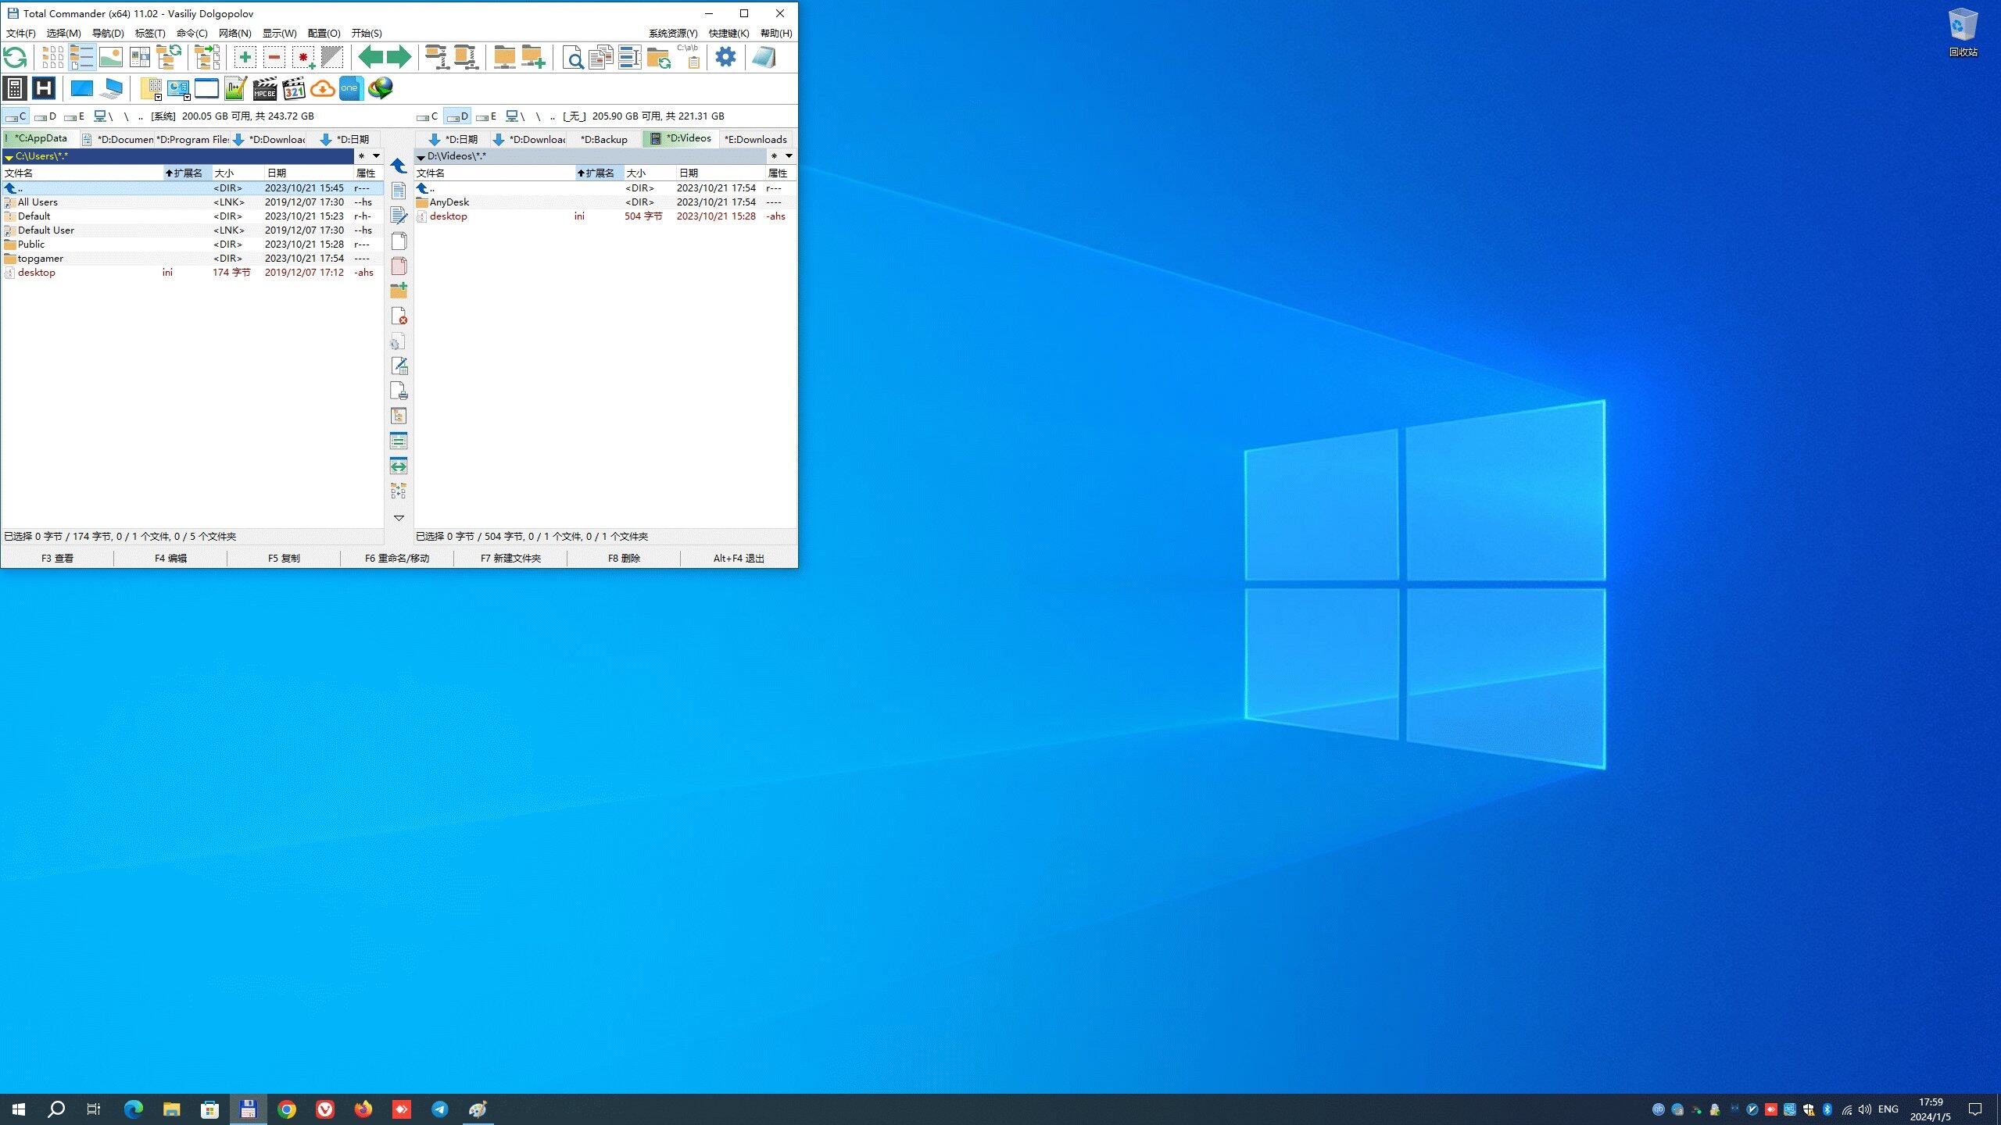Open the network folder connection icon
Image resolution: width=2001 pixels, height=1125 pixels.
coord(504,57)
